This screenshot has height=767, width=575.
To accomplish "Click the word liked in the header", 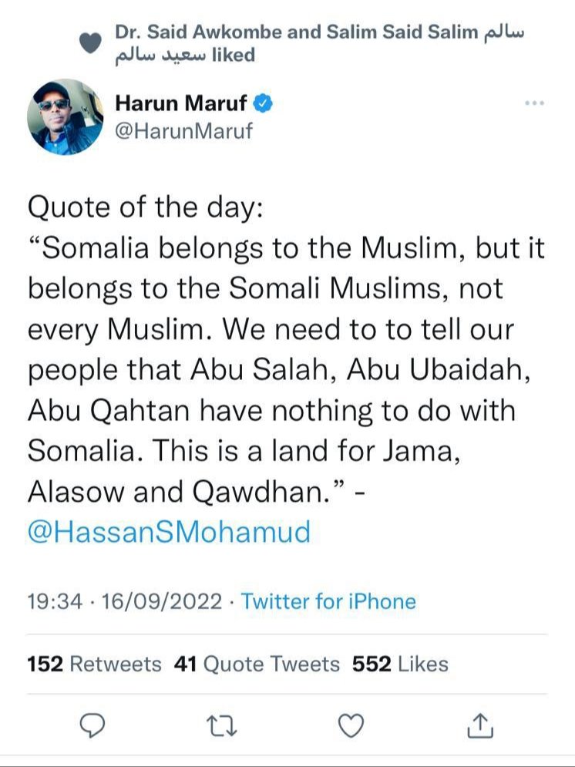I will (233, 55).
